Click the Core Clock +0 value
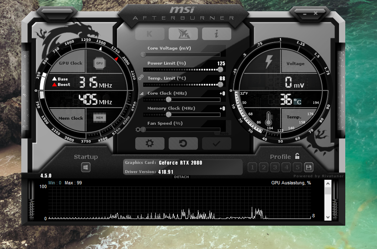The image size is (377, 249). click(223, 93)
